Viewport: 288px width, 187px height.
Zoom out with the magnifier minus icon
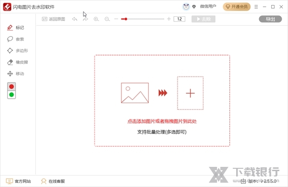[107, 19]
